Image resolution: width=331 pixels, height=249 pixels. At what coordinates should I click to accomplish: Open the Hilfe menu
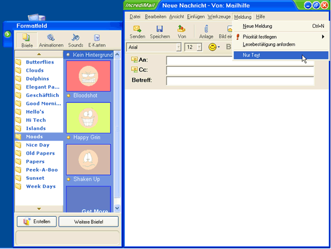(260, 16)
